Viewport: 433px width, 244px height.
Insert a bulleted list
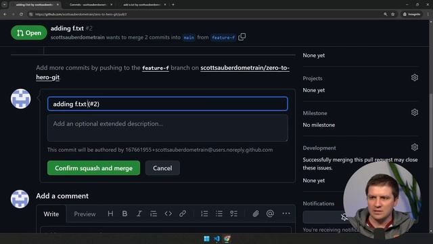[219, 213]
